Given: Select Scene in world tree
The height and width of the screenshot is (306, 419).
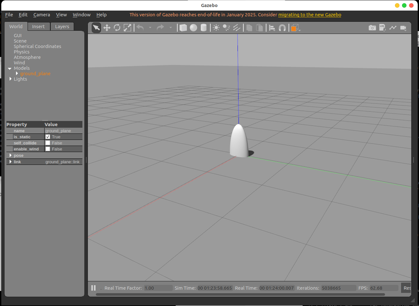Looking at the screenshot, I should tap(20, 41).
